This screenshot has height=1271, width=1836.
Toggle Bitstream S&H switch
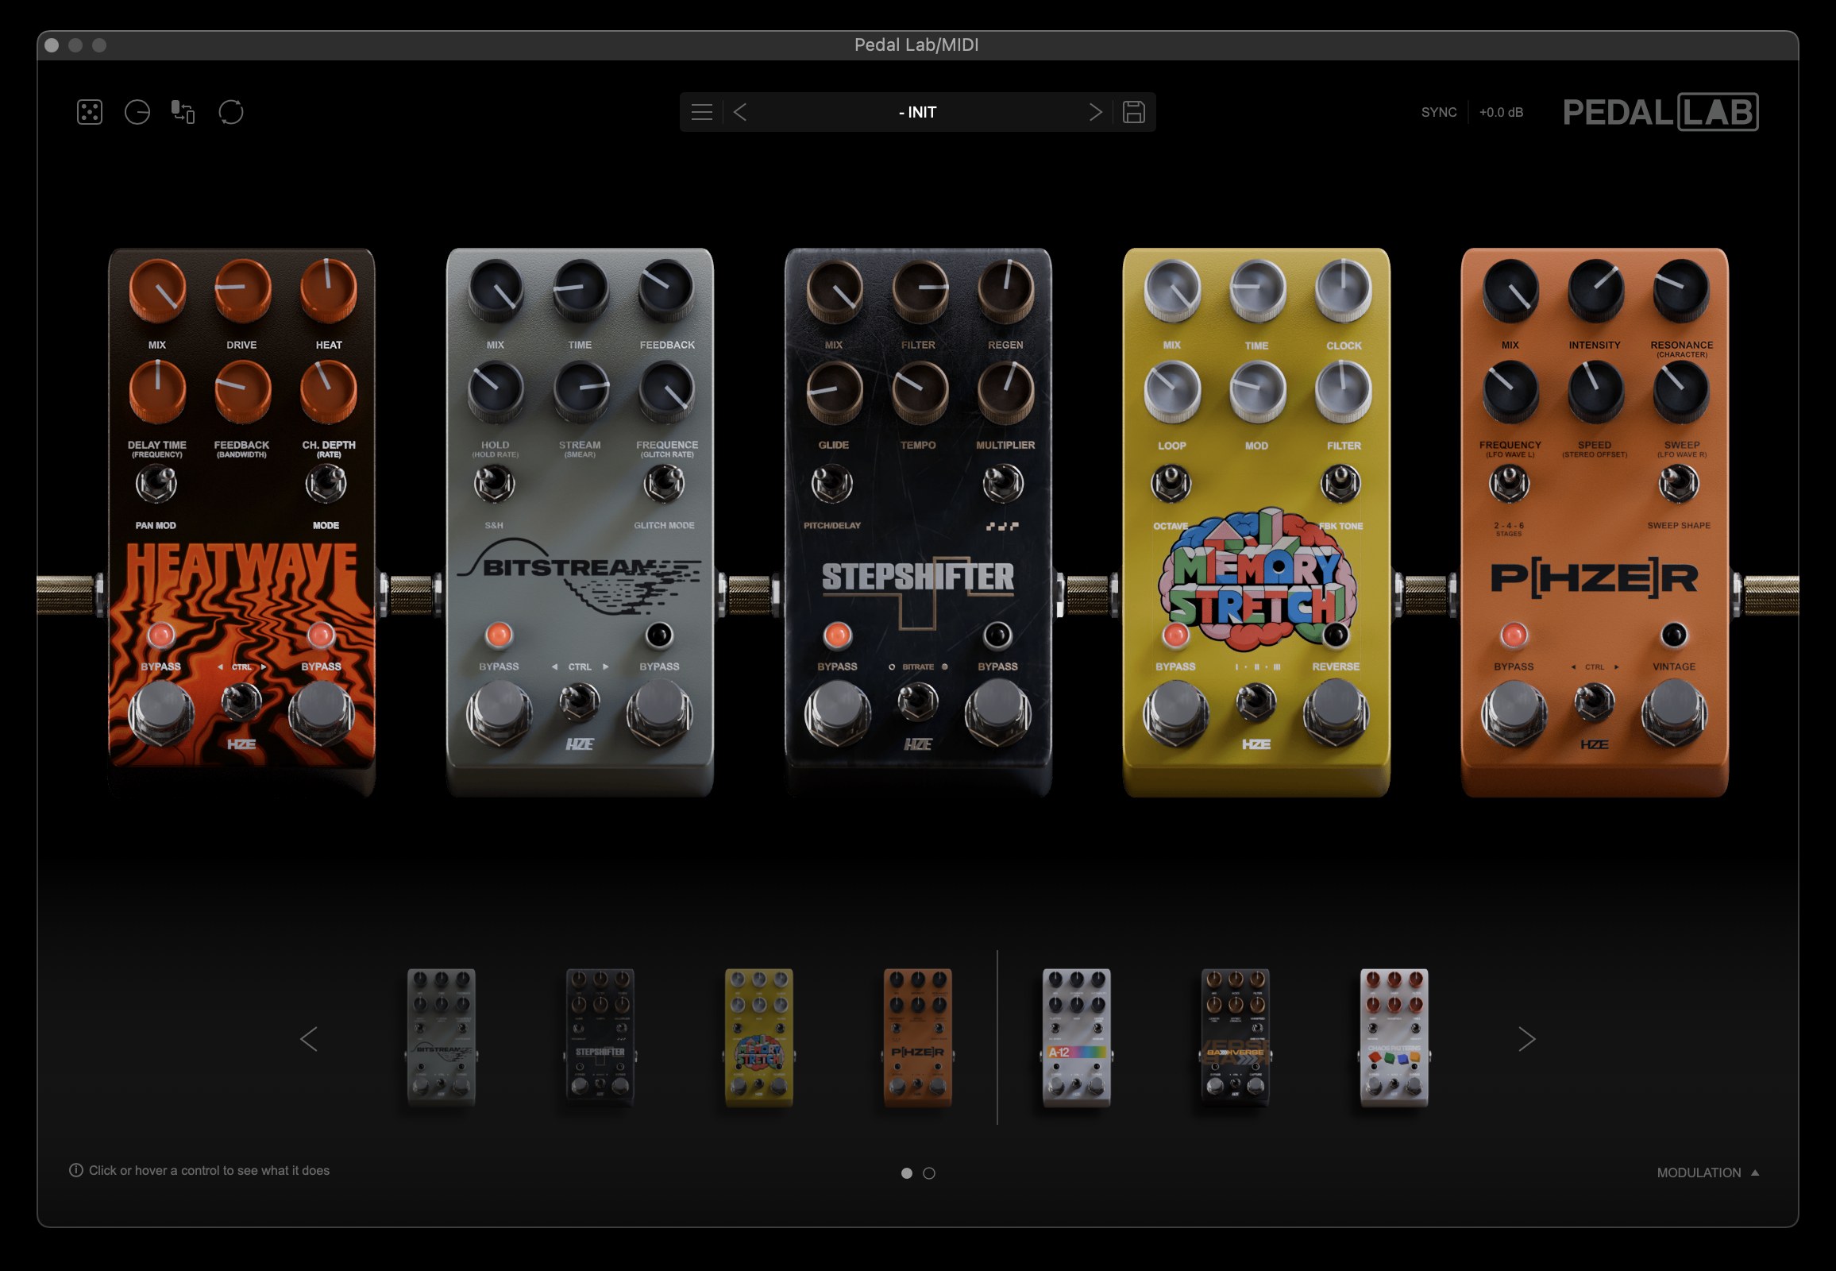coord(495,483)
